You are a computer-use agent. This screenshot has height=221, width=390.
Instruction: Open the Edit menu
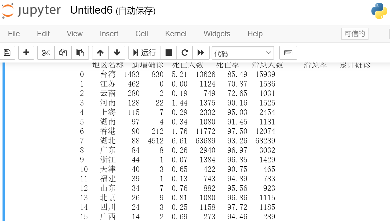[43, 34]
